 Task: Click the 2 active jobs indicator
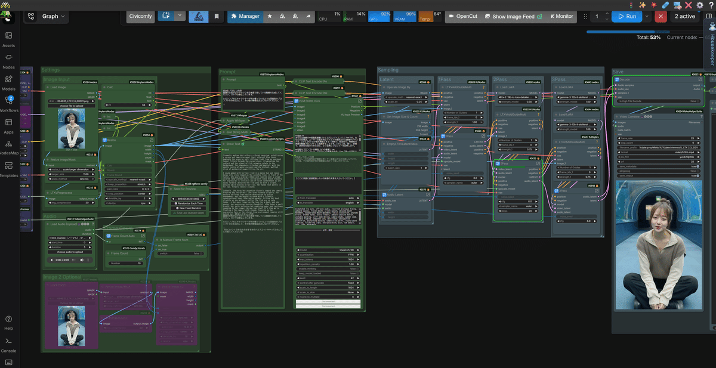point(684,16)
